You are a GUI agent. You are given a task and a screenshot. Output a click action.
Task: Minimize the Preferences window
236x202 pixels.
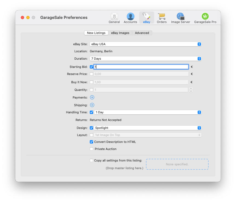[x=28, y=18]
